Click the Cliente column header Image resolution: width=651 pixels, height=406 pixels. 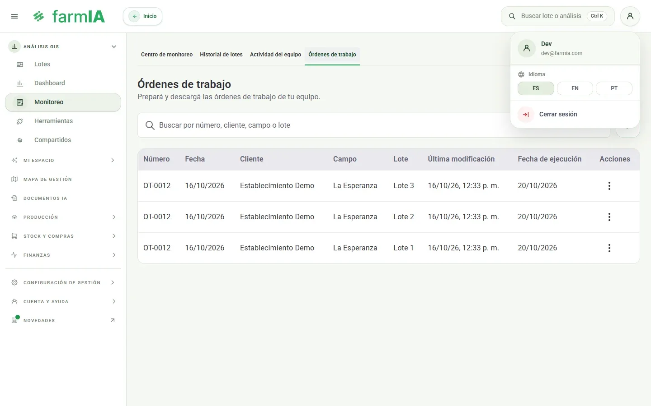point(252,159)
